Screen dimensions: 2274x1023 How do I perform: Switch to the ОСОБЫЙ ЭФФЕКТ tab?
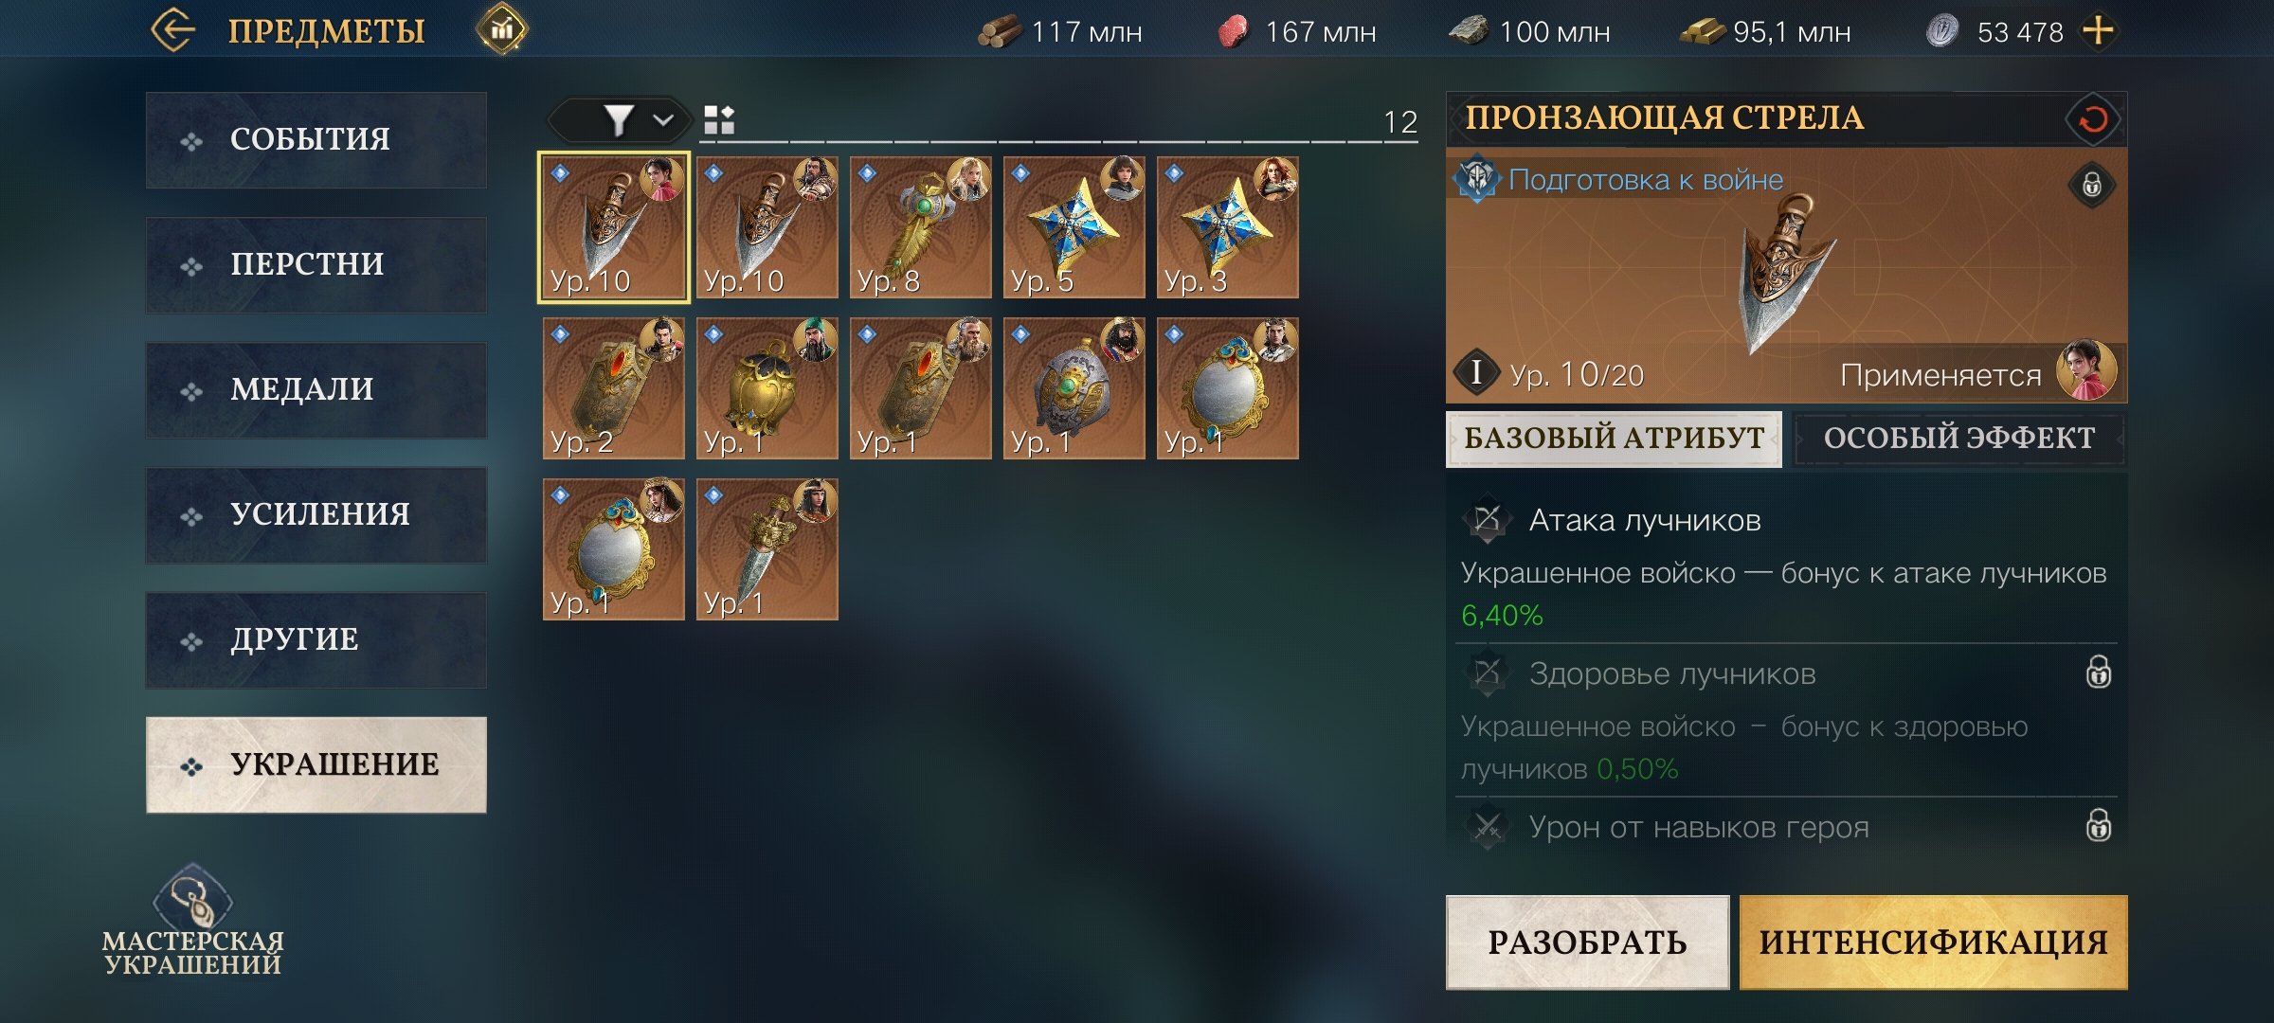coord(1958,439)
